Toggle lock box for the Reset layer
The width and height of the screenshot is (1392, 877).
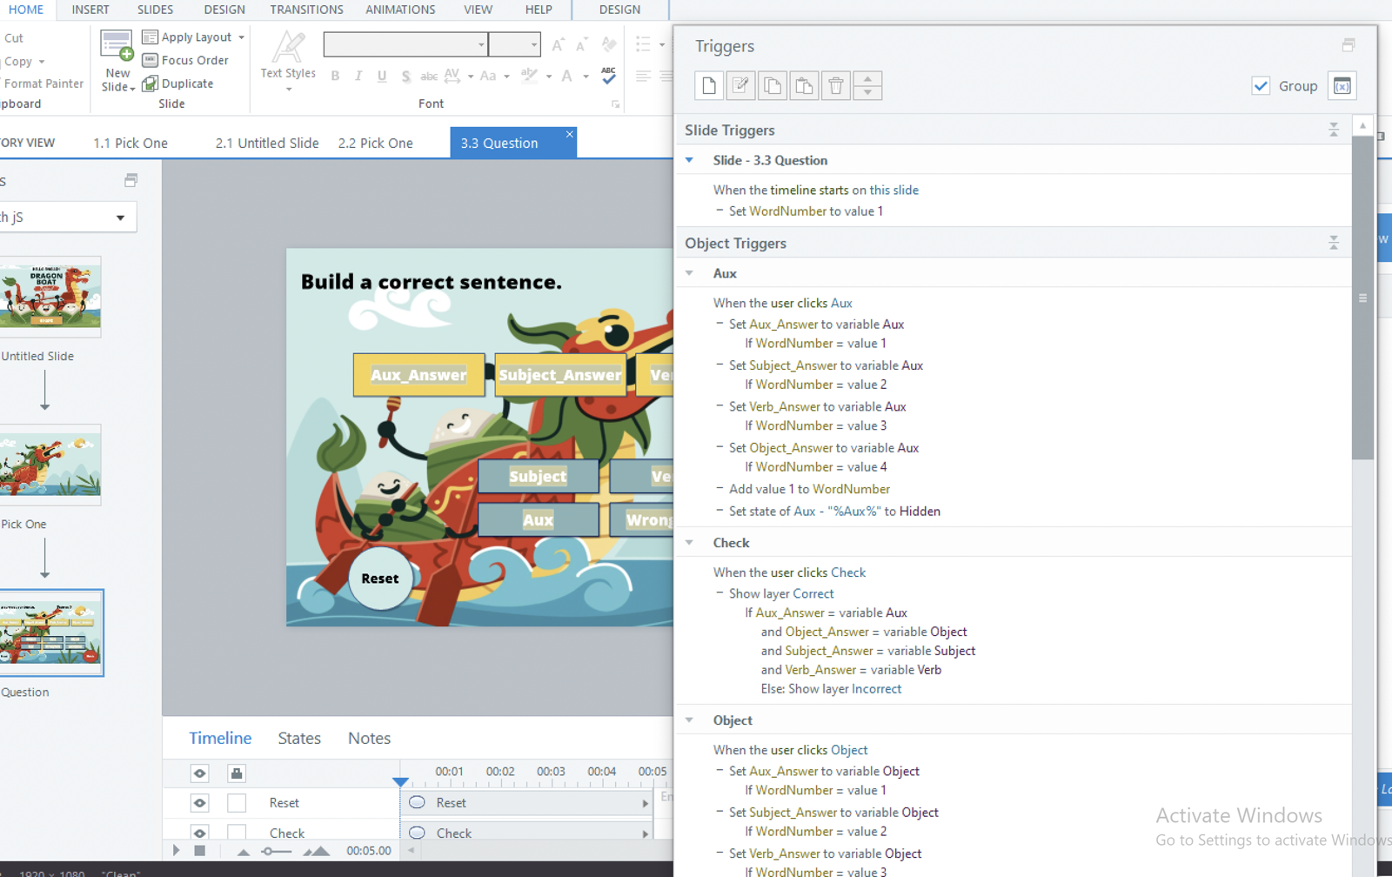pyautogui.click(x=237, y=803)
